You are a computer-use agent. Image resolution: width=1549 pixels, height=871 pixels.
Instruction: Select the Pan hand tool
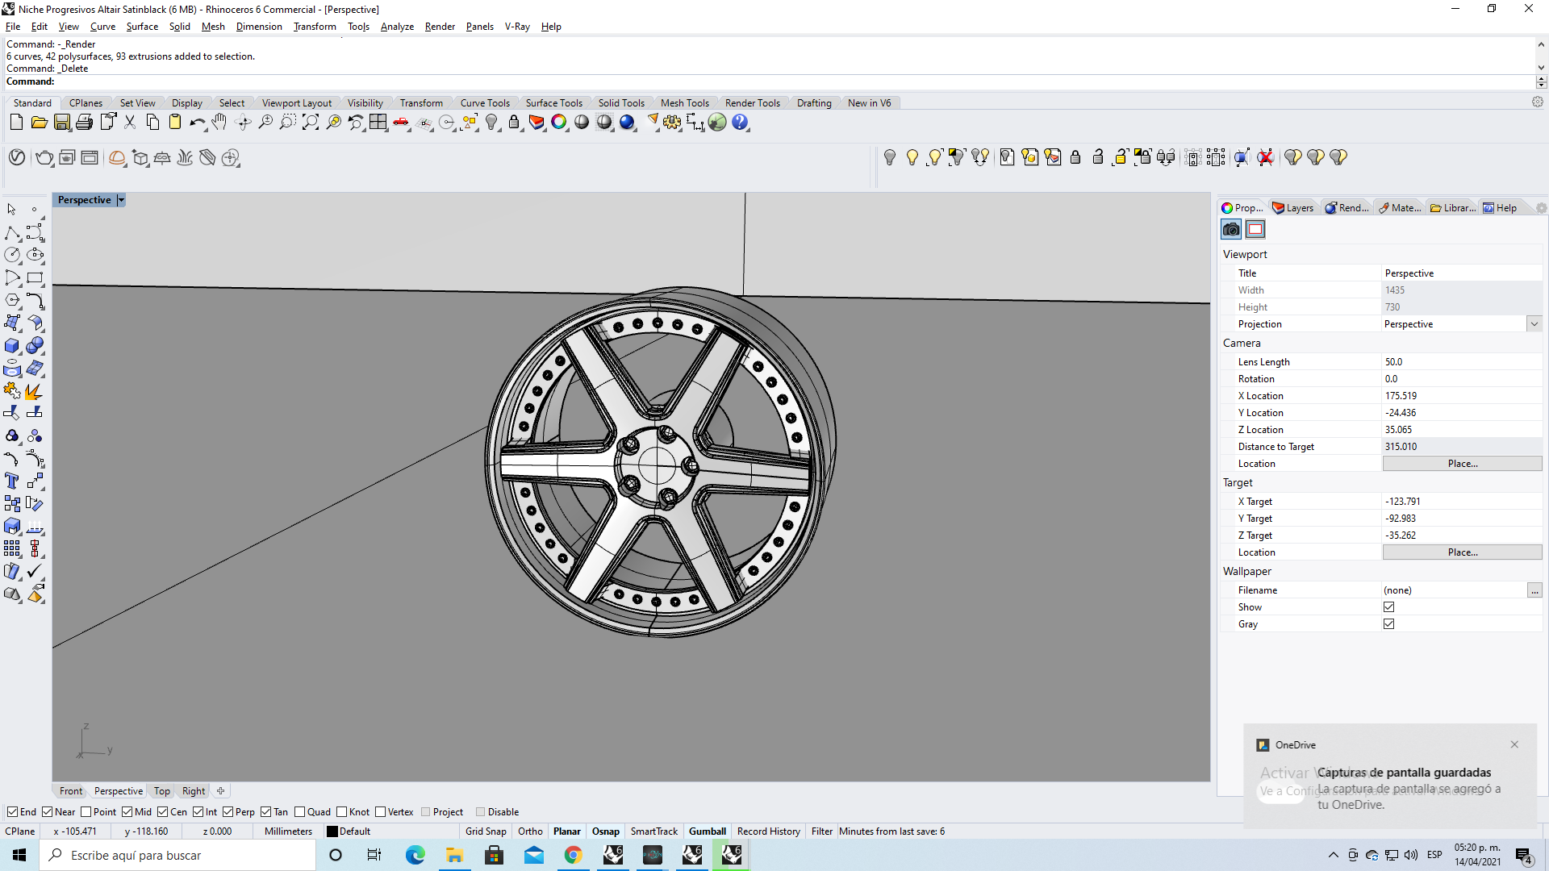[219, 123]
